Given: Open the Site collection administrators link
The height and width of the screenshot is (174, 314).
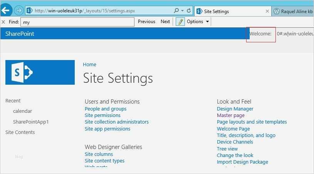Looking at the screenshot, I should (117, 122).
